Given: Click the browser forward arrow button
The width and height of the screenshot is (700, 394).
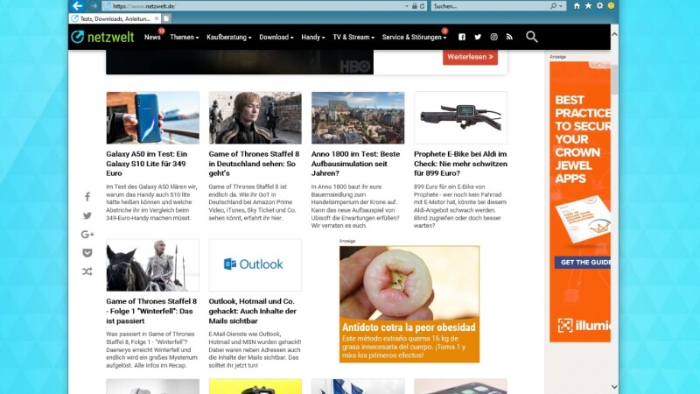Looking at the screenshot, I should click(94, 6).
